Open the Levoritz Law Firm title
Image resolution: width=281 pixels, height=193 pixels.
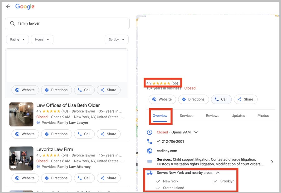tap(55, 149)
